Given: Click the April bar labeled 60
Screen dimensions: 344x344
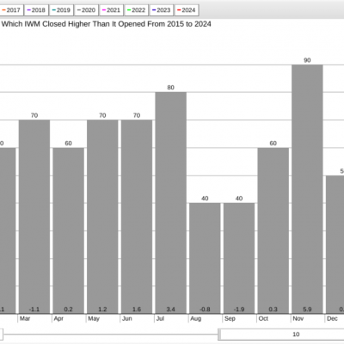Looking at the screenshot, I should [x=69, y=230].
